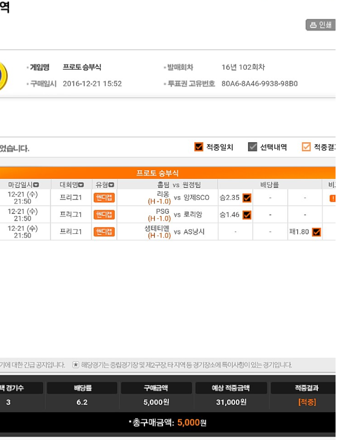Click the 인쇄 print button

[x=320, y=25]
